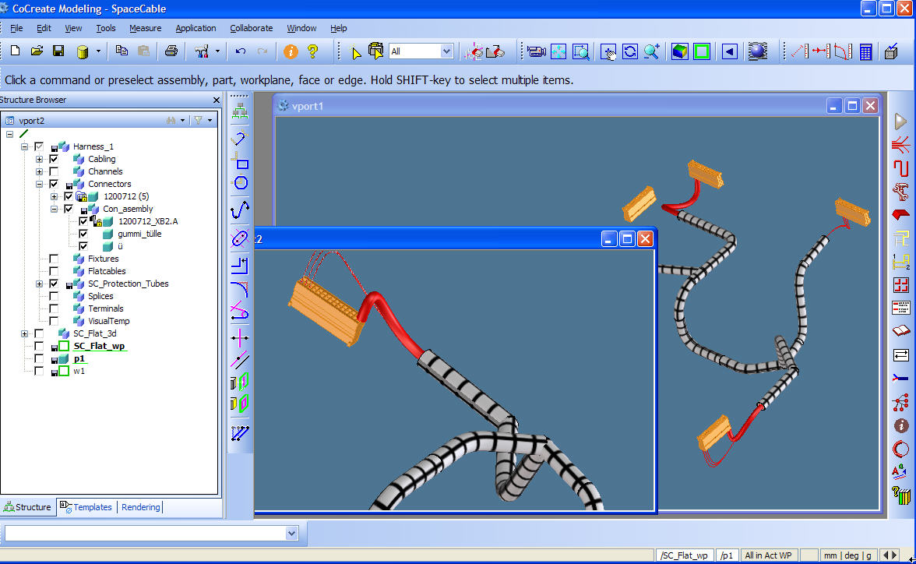The image size is (916, 564).
Task: Click the /SC_Flat_wp status bar button
Action: click(x=684, y=555)
